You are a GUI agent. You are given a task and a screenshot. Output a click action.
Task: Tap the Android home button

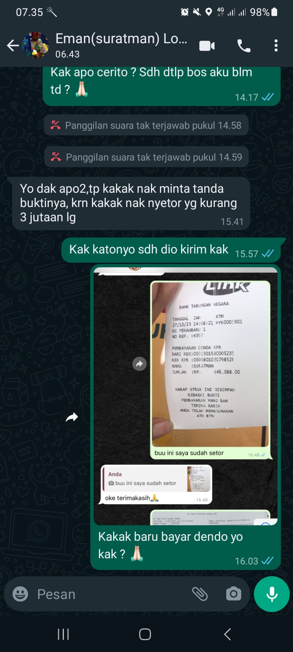(145, 634)
